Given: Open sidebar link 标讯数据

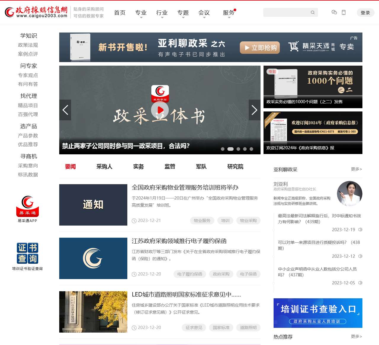Looking at the screenshot, I should pyautogui.click(x=28, y=175).
